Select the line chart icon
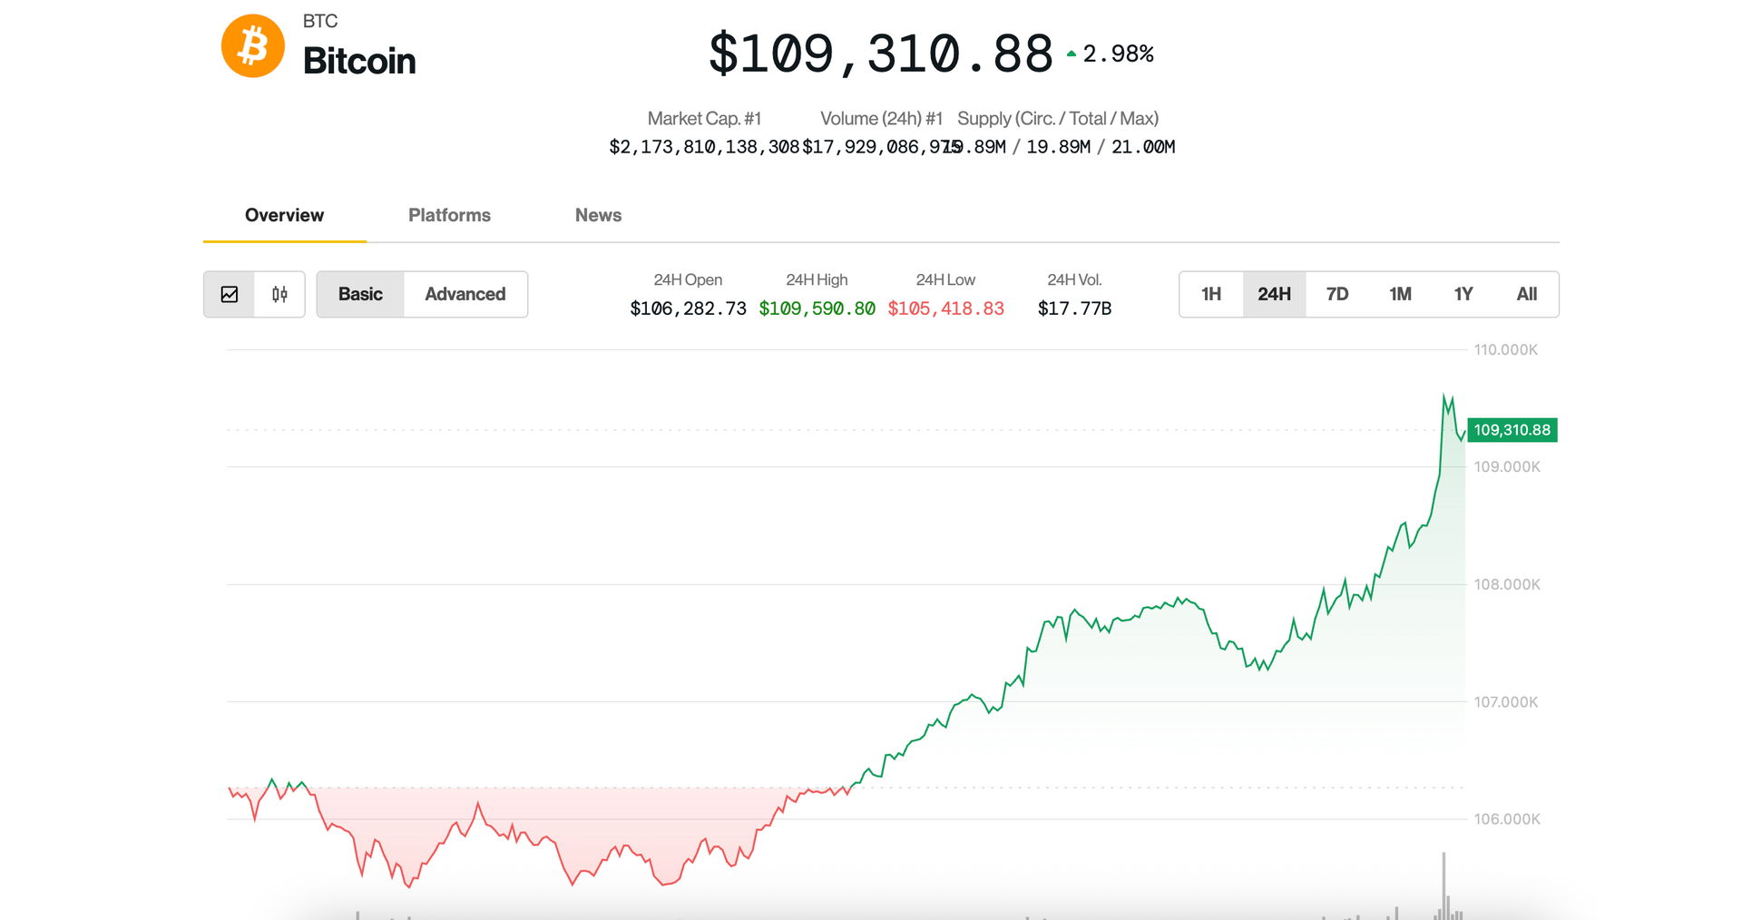Screen dimensions: 1742x920 click(x=230, y=294)
